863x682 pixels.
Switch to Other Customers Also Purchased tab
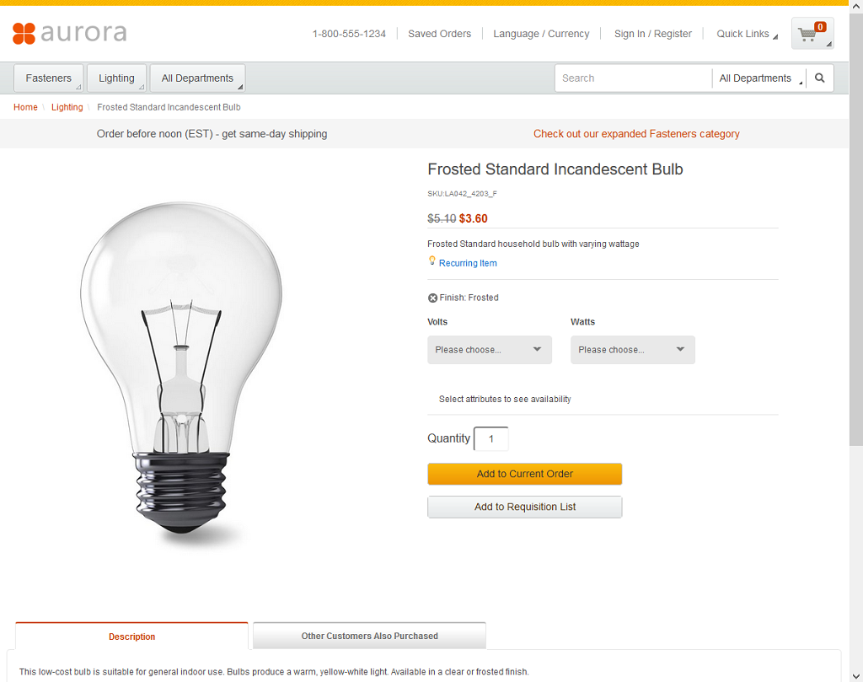369,636
